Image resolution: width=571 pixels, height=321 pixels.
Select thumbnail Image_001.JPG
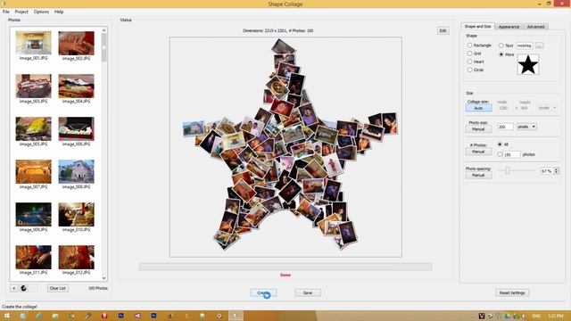coord(33,45)
